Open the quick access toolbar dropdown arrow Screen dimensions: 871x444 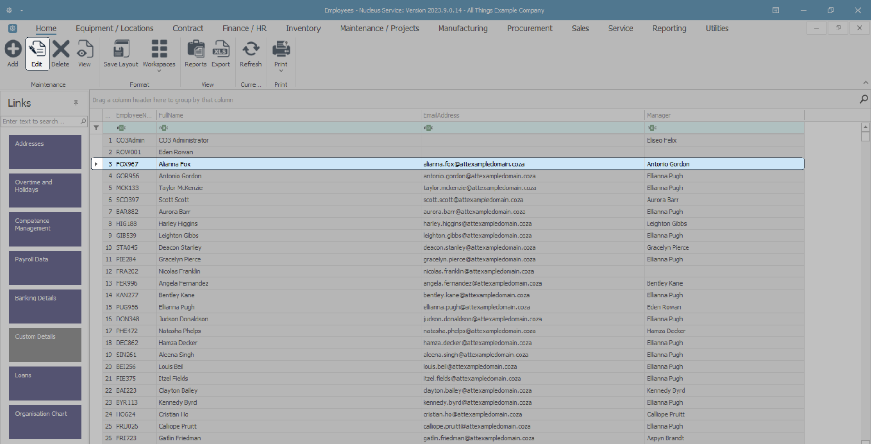(x=21, y=10)
